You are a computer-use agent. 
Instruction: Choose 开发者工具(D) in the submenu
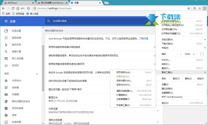pyautogui.click(x=133, y=105)
